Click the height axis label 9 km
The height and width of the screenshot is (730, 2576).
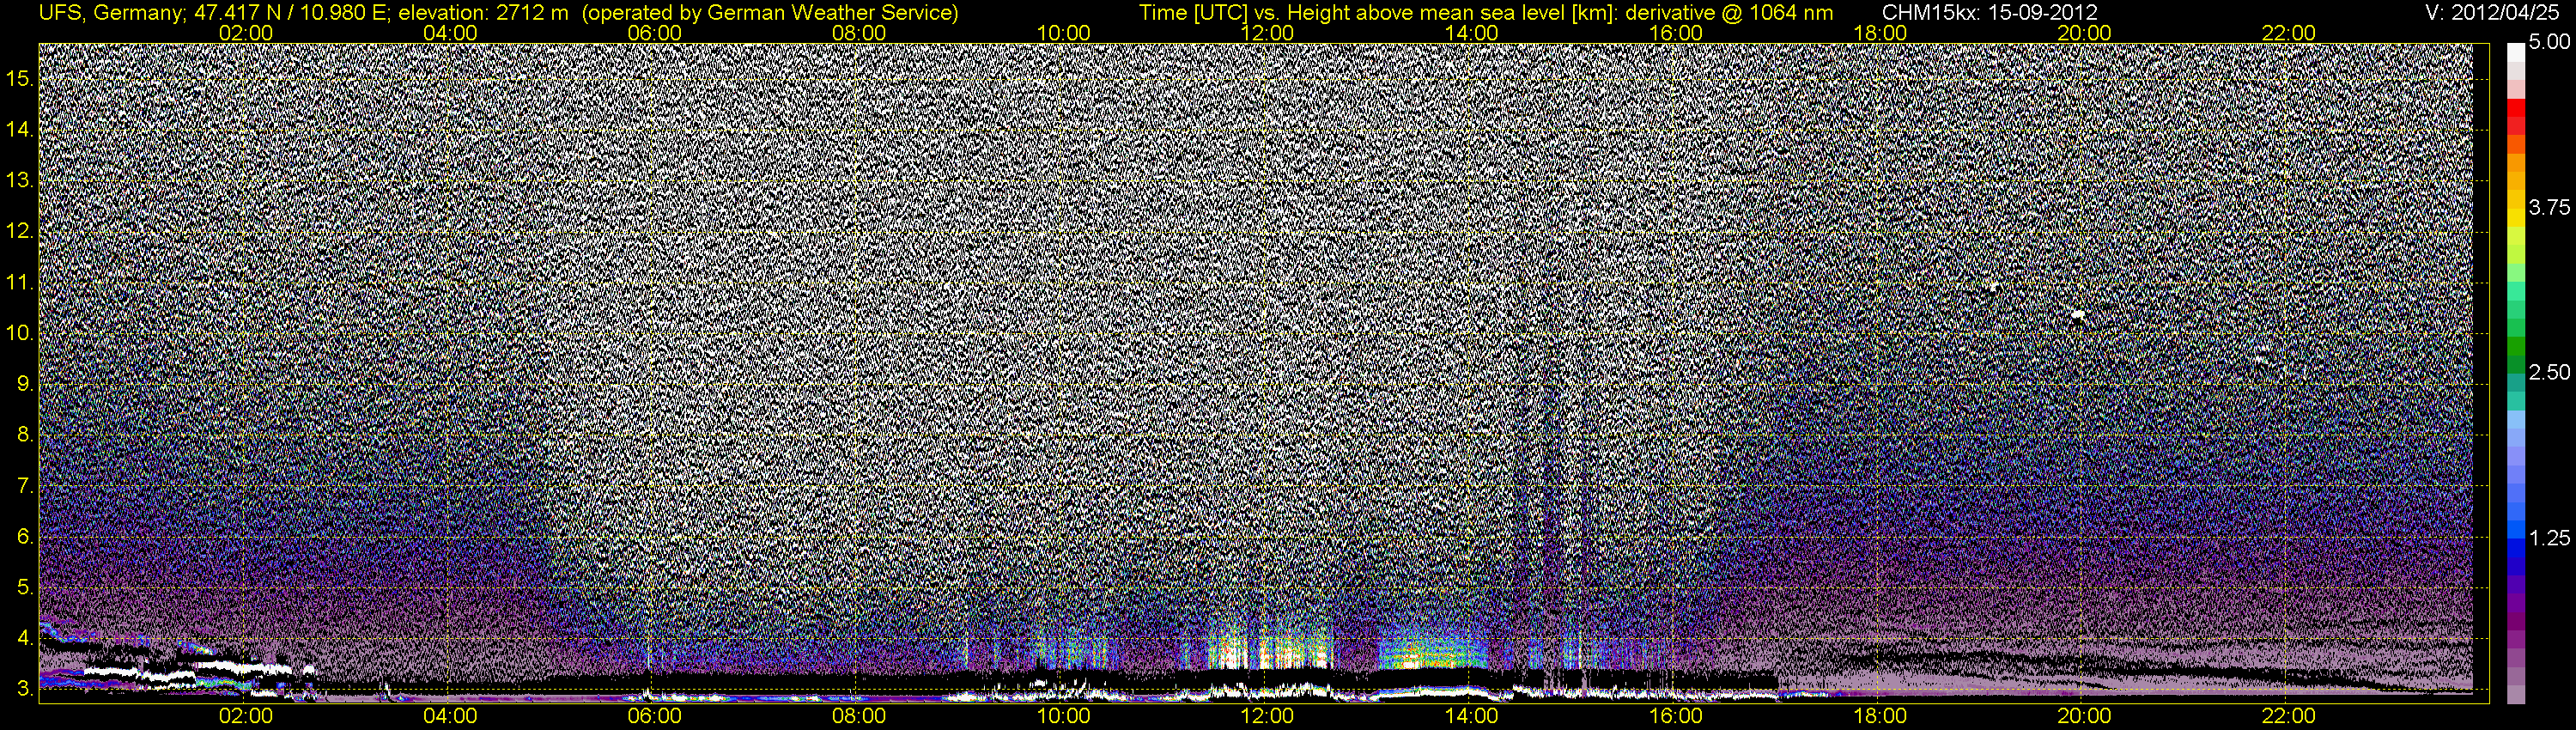tap(24, 384)
